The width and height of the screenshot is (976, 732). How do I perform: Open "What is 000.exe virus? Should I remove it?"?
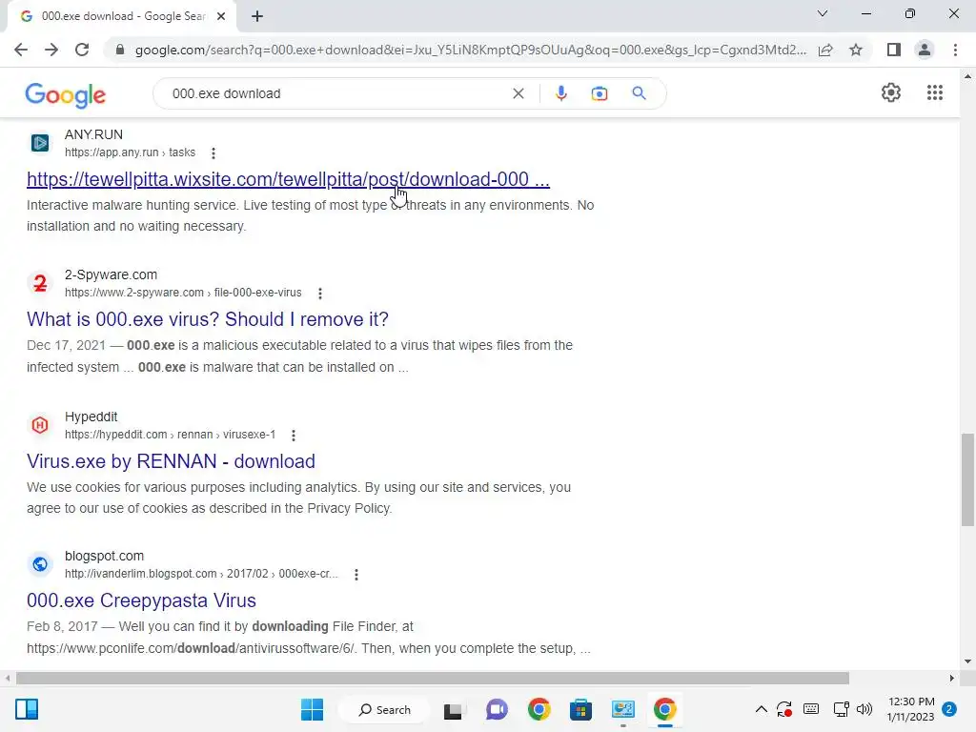click(207, 319)
